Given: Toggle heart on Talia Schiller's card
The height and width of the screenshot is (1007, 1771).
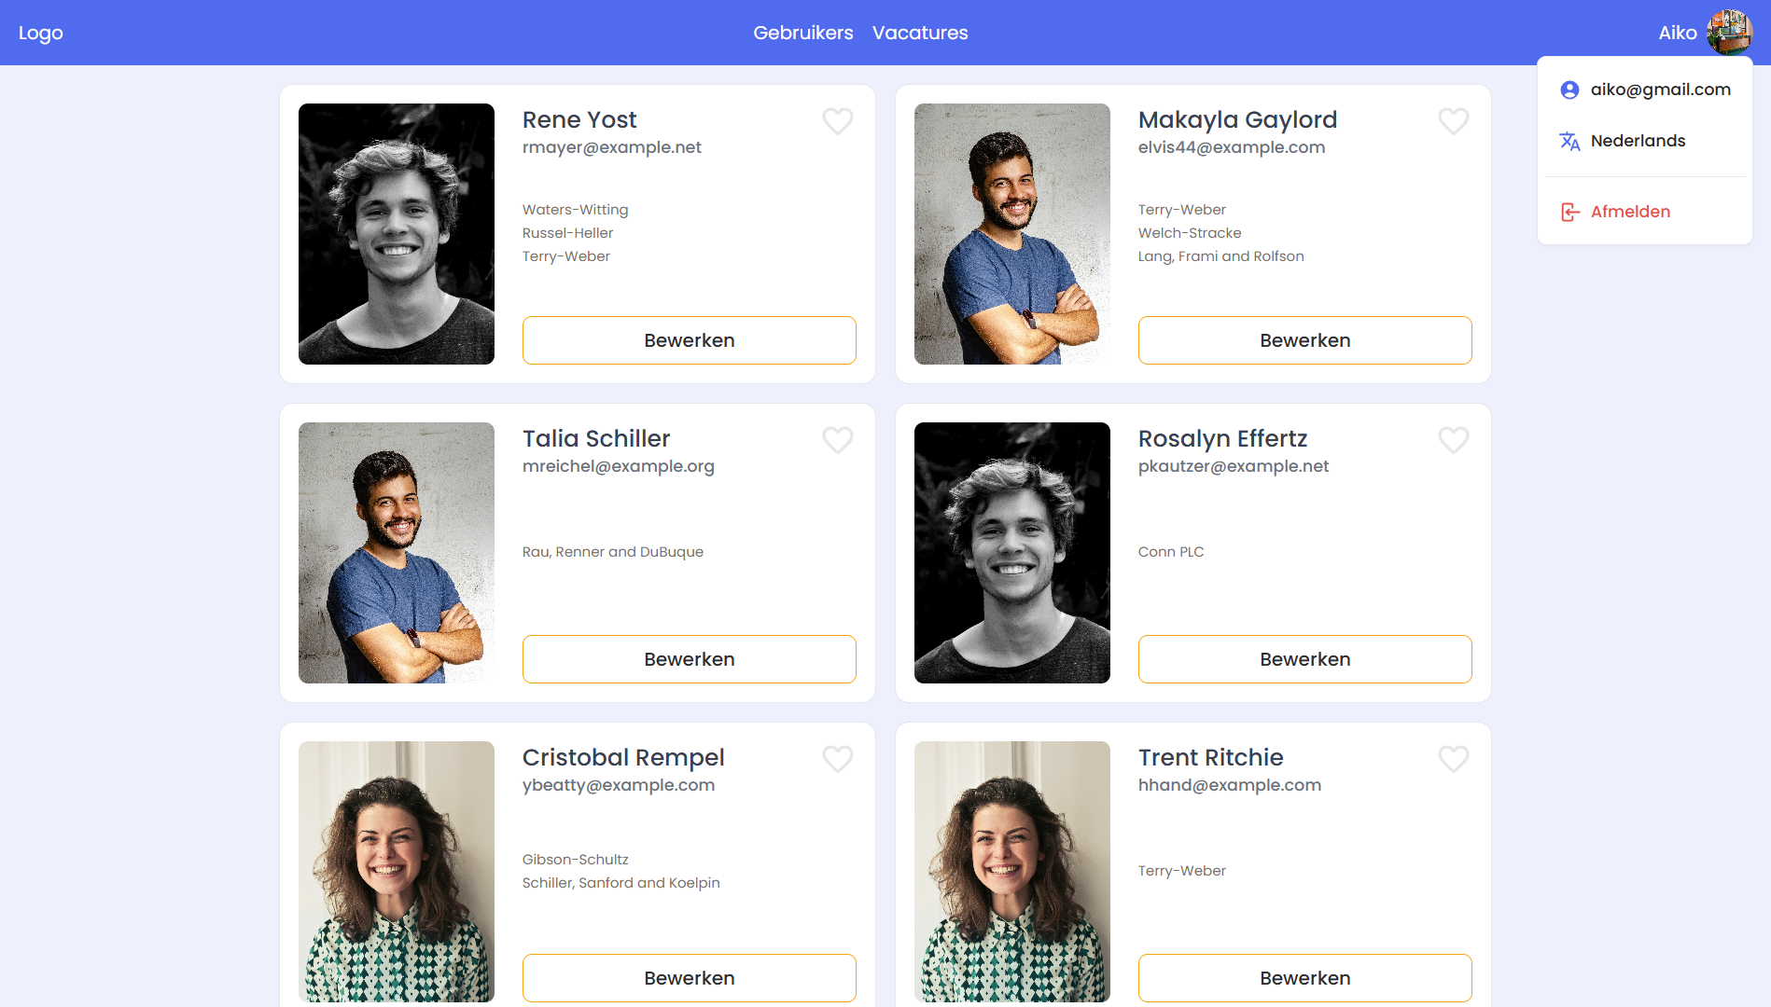Looking at the screenshot, I should (x=838, y=440).
